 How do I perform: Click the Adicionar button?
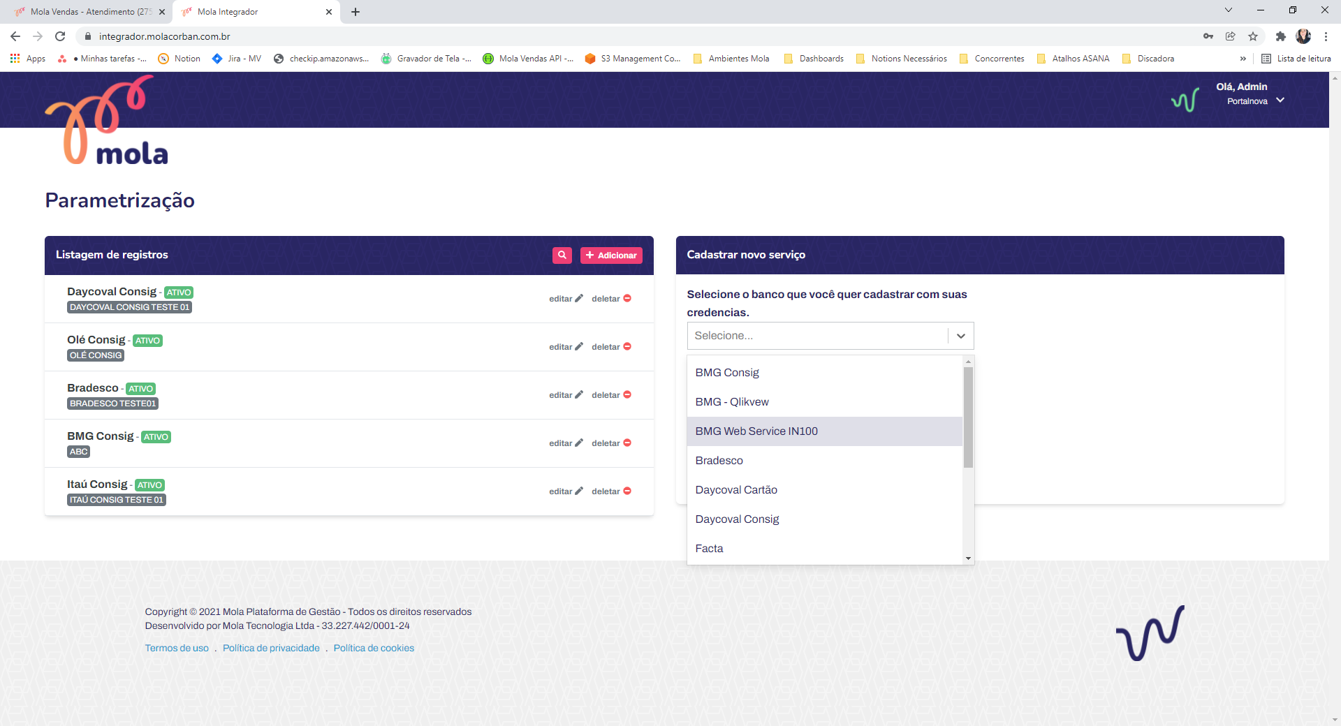point(611,255)
